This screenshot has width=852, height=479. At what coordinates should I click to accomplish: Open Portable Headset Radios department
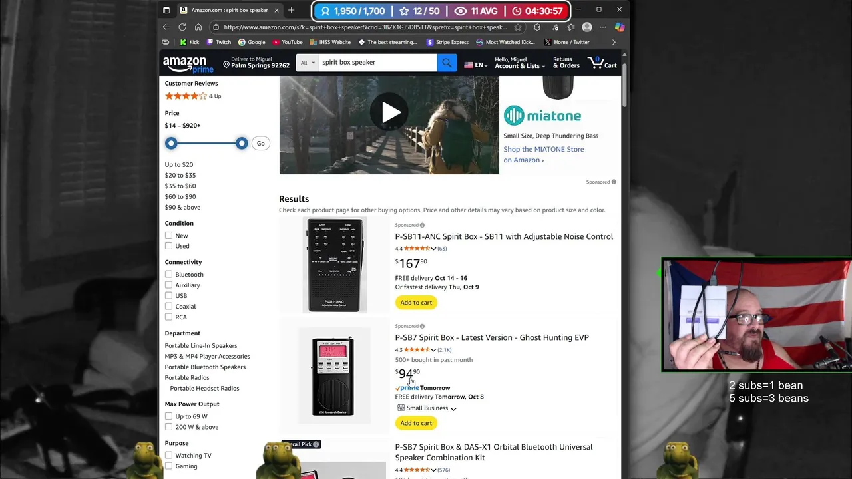click(x=204, y=388)
